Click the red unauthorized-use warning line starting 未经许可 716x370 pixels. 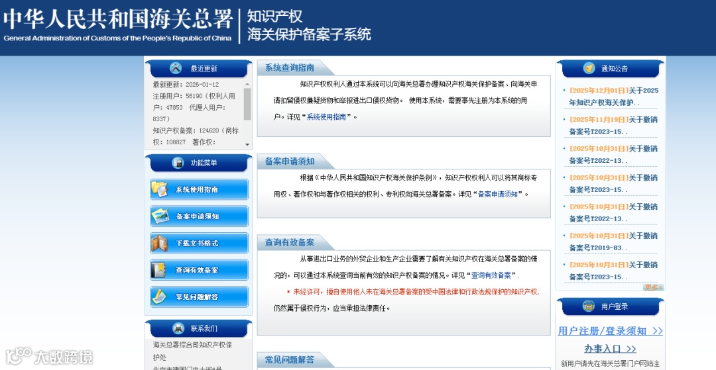click(x=413, y=292)
